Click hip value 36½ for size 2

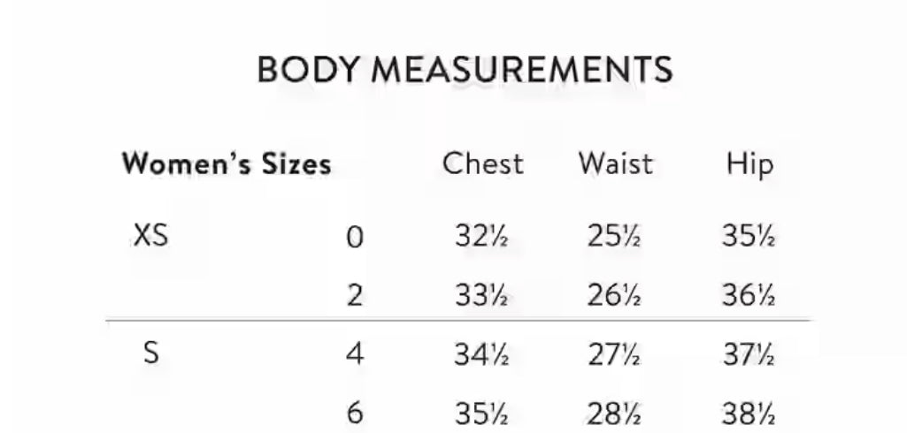pyautogui.click(x=748, y=295)
